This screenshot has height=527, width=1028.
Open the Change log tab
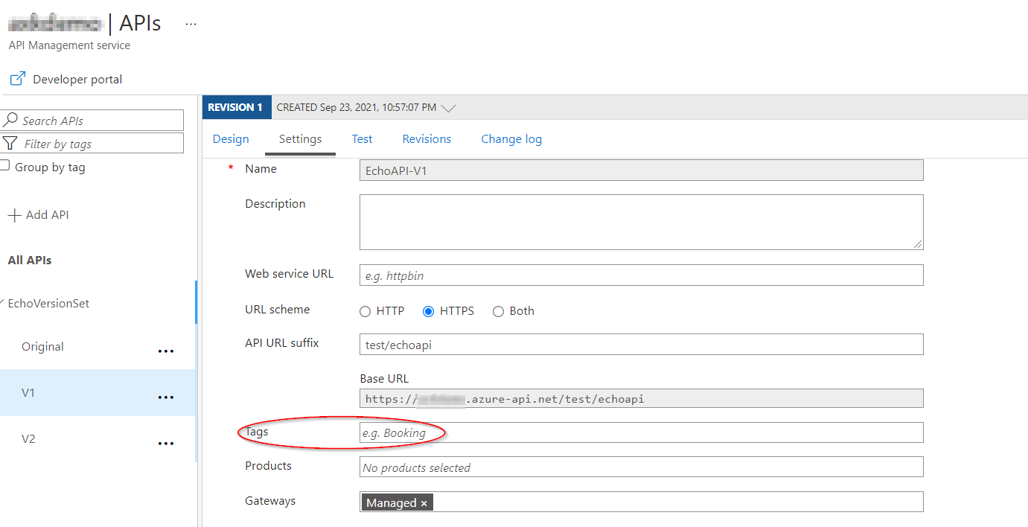tap(511, 138)
